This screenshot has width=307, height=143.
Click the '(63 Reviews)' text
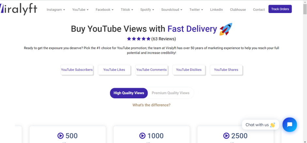tap(164, 39)
